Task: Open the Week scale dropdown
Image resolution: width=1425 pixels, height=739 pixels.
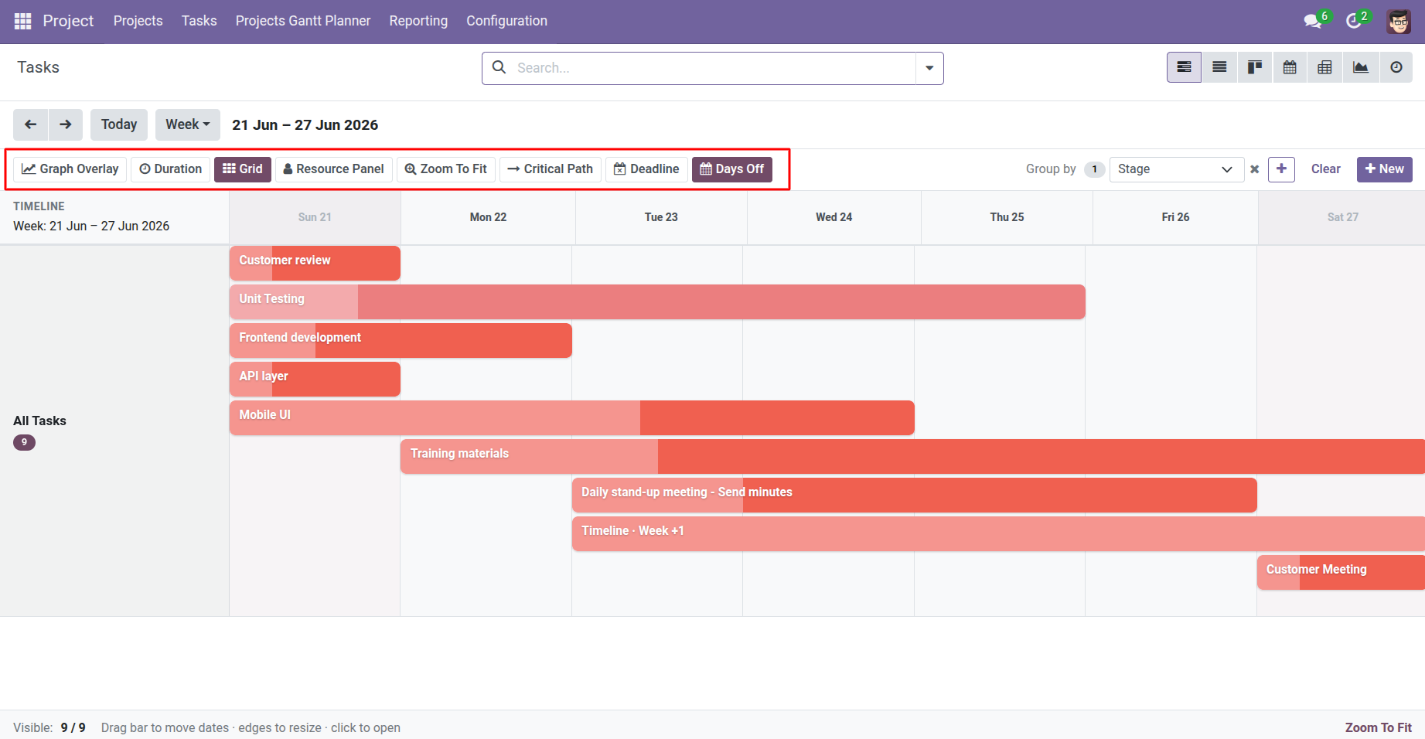Action: [188, 124]
